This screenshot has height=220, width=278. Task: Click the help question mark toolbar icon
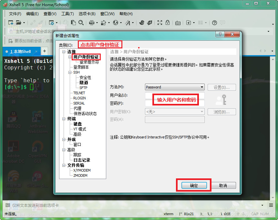click(214, 23)
